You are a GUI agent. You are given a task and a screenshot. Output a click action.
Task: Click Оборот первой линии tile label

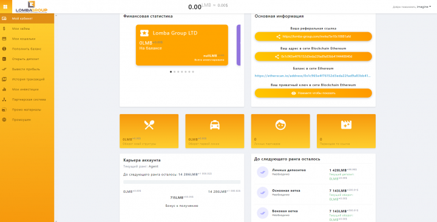[203, 144]
